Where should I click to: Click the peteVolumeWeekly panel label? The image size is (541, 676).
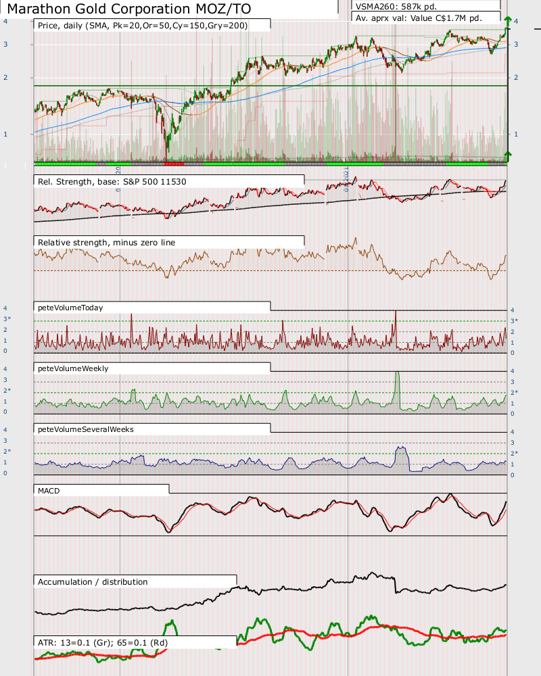coord(73,368)
